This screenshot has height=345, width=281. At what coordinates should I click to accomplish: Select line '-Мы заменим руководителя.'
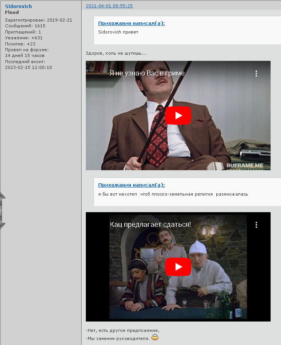(x=118, y=338)
